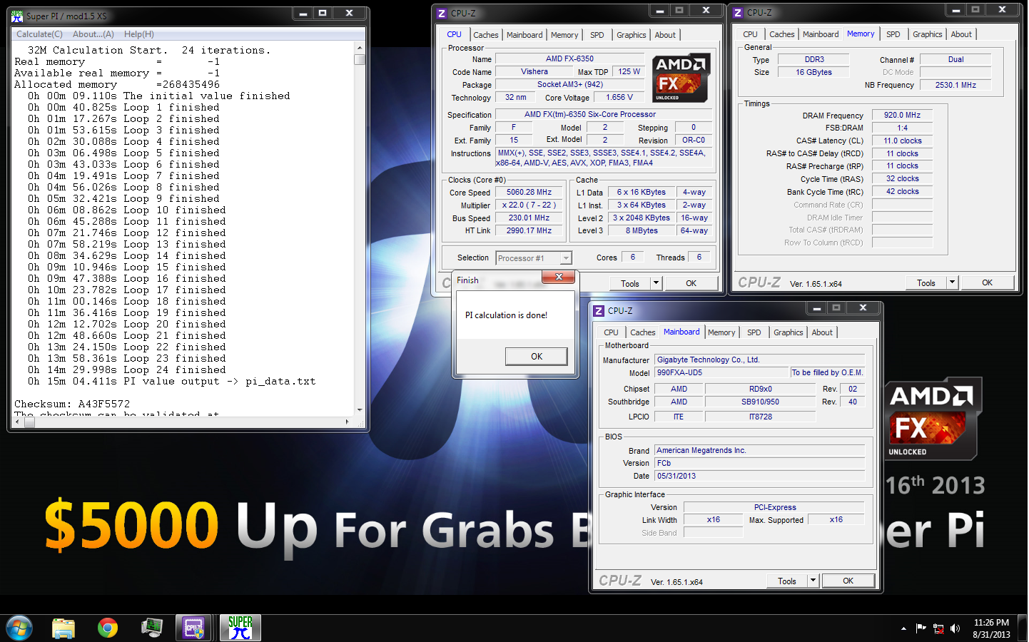
Task: Expand Tools arrow in CPU-Z Mainboard window
Action: coord(813,581)
